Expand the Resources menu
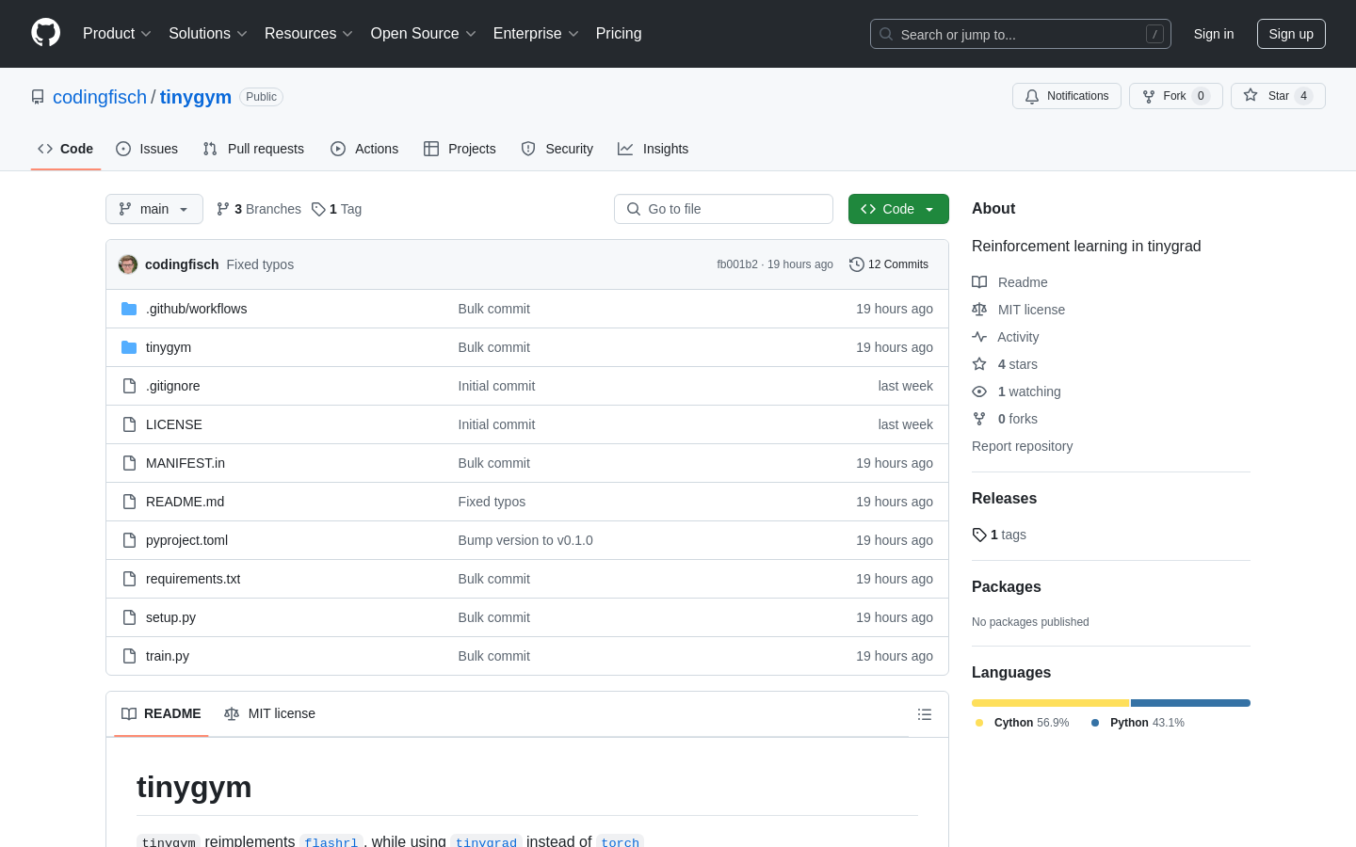The image size is (1356, 847). coord(309,33)
